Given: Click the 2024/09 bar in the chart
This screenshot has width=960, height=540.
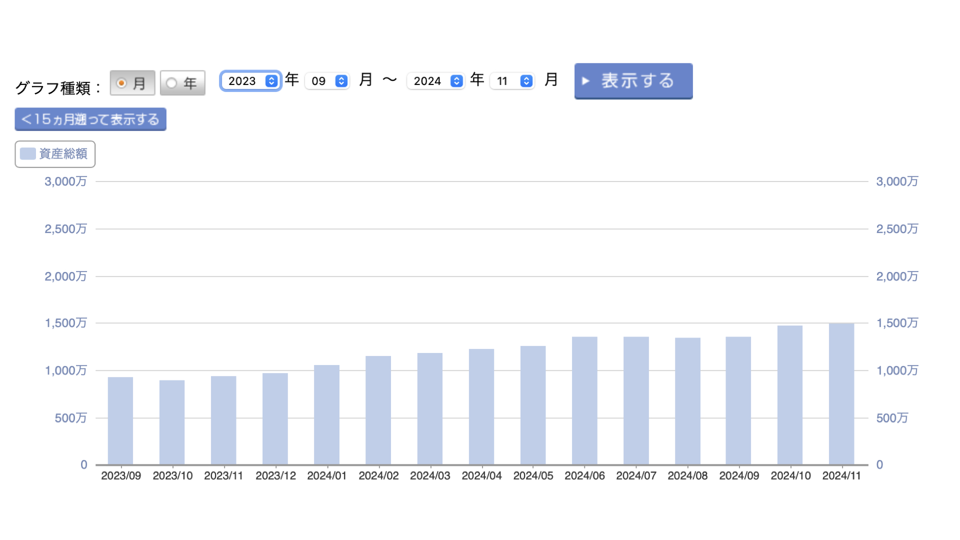Looking at the screenshot, I should point(738,401).
